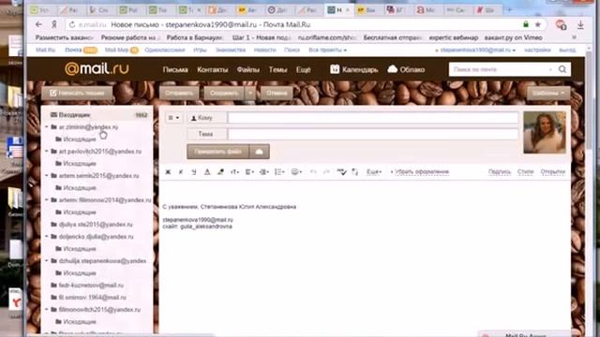Open the list style dropdown
This screenshot has height=337, width=600.
click(x=279, y=172)
